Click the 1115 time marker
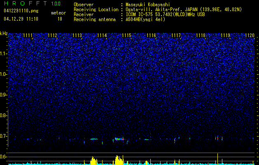Image resolution: width=259 pixels, height=165 pixels. (126, 35)
